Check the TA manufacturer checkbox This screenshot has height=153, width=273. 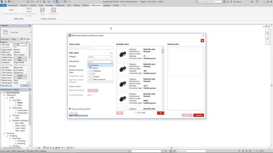[91, 74]
